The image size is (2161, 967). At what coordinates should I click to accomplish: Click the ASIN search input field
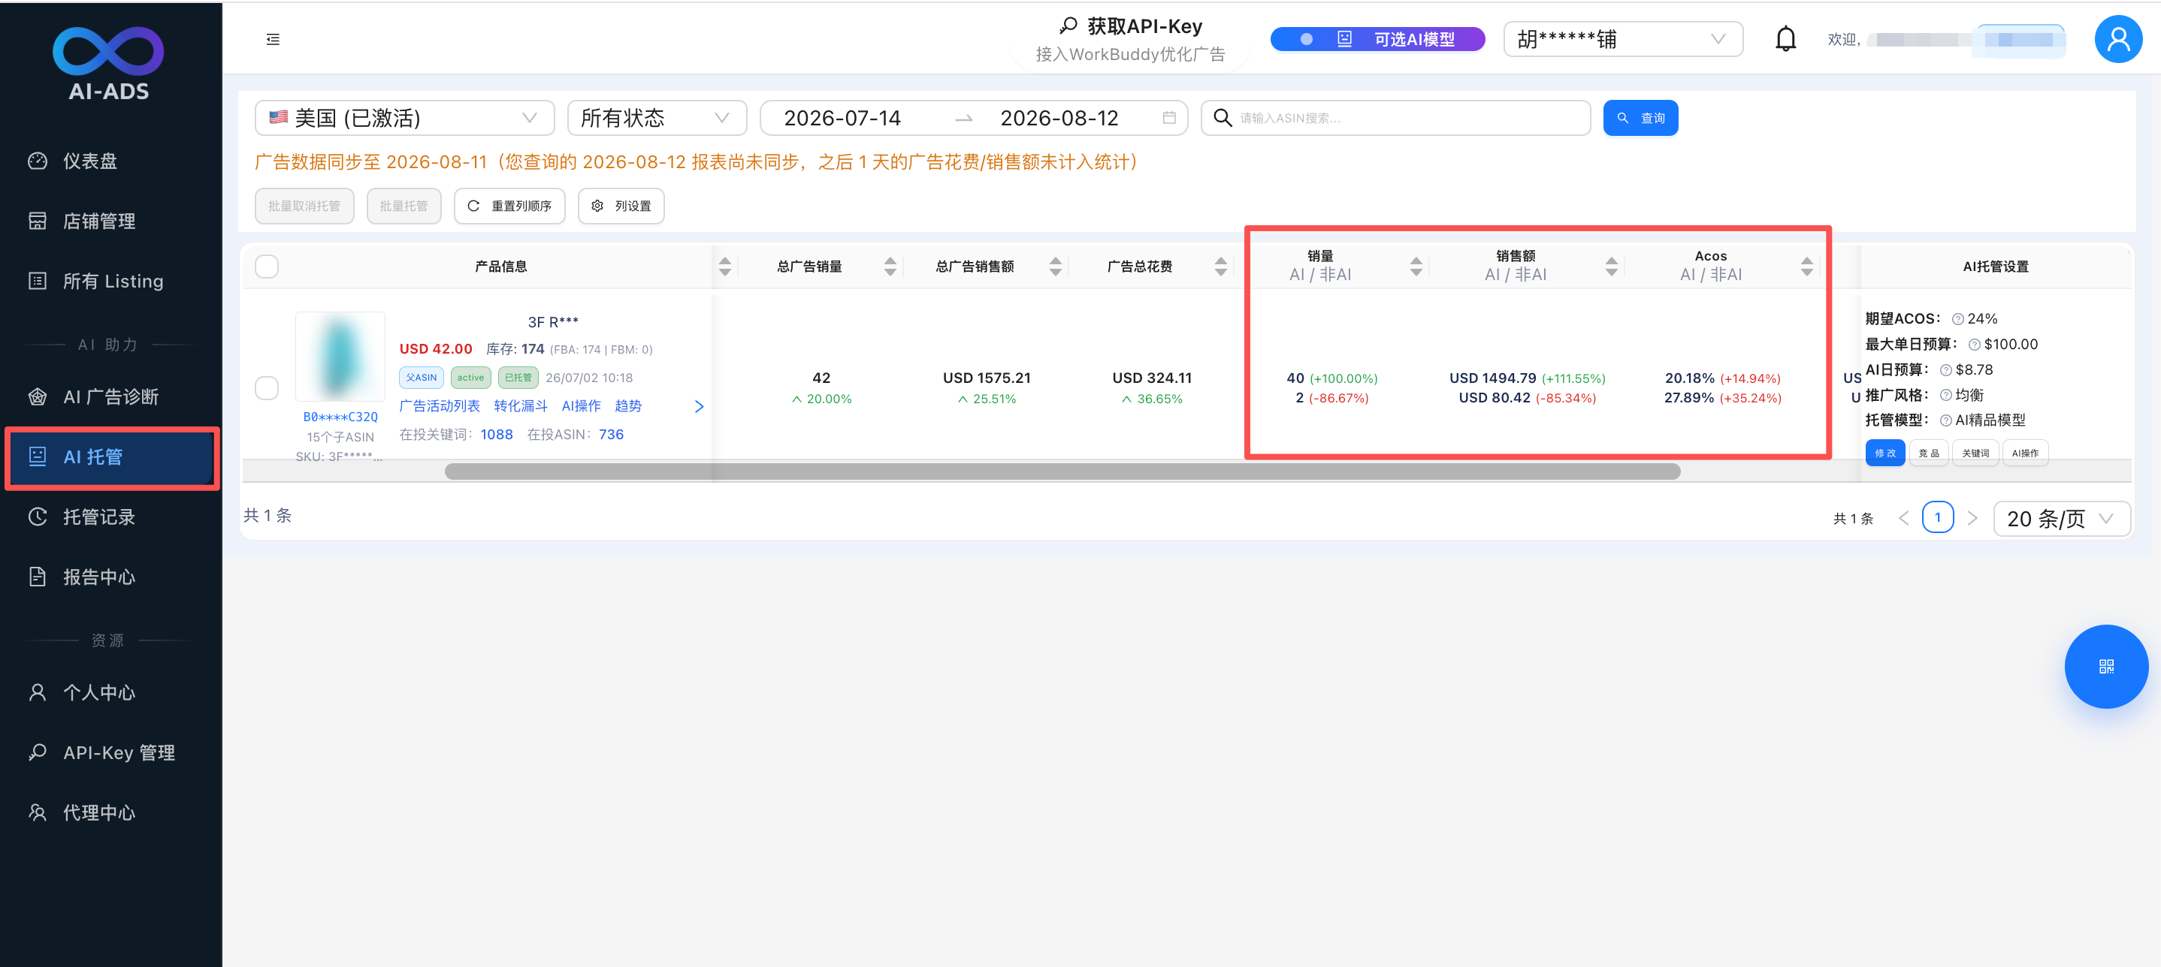pos(1395,118)
